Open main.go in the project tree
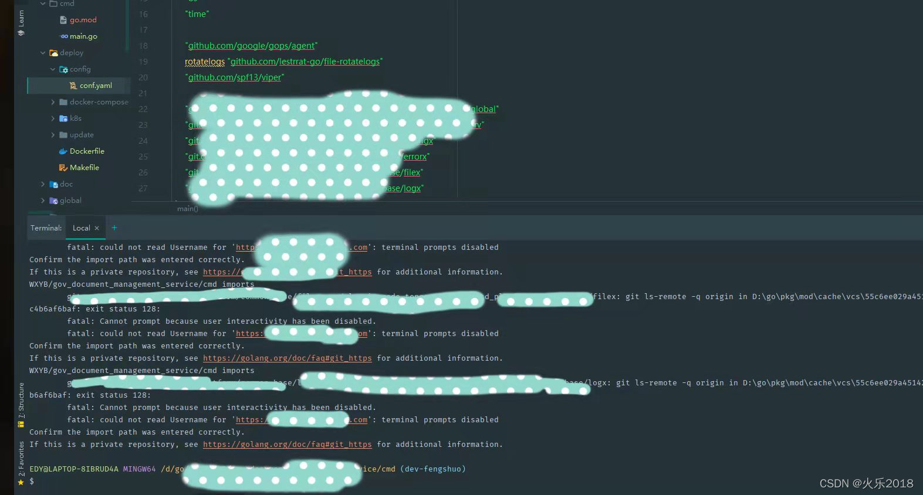 click(x=83, y=36)
